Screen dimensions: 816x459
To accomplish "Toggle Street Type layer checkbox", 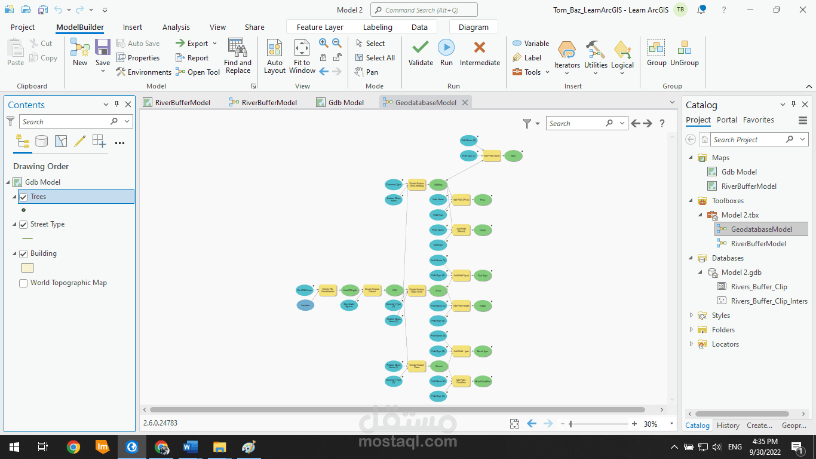I will (x=23, y=225).
